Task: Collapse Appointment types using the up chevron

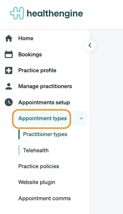Action: pos(81,118)
